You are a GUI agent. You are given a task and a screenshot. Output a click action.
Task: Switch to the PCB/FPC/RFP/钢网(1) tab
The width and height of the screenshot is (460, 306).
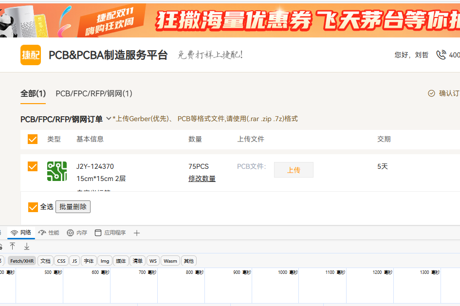(x=94, y=93)
